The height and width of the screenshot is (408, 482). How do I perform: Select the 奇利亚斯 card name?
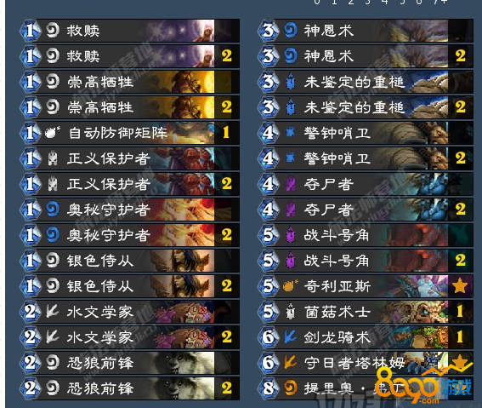(337, 286)
